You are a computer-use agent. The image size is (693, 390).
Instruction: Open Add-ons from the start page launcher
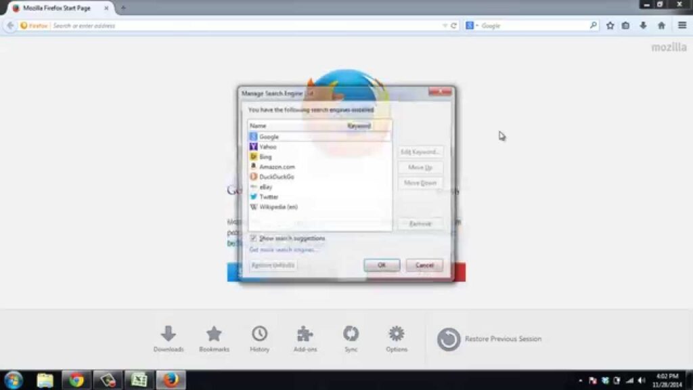305,339
